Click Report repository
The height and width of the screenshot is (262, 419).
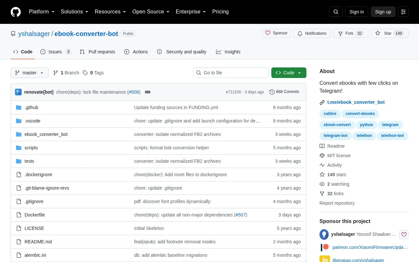[x=337, y=203]
